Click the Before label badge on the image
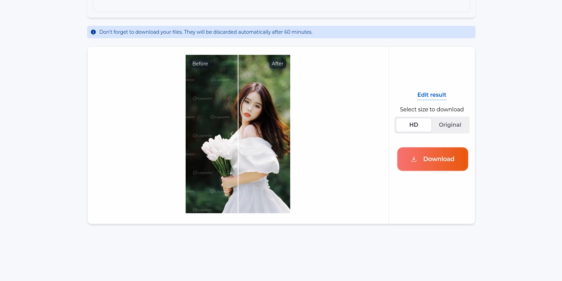The width and height of the screenshot is (562, 281). (200, 64)
